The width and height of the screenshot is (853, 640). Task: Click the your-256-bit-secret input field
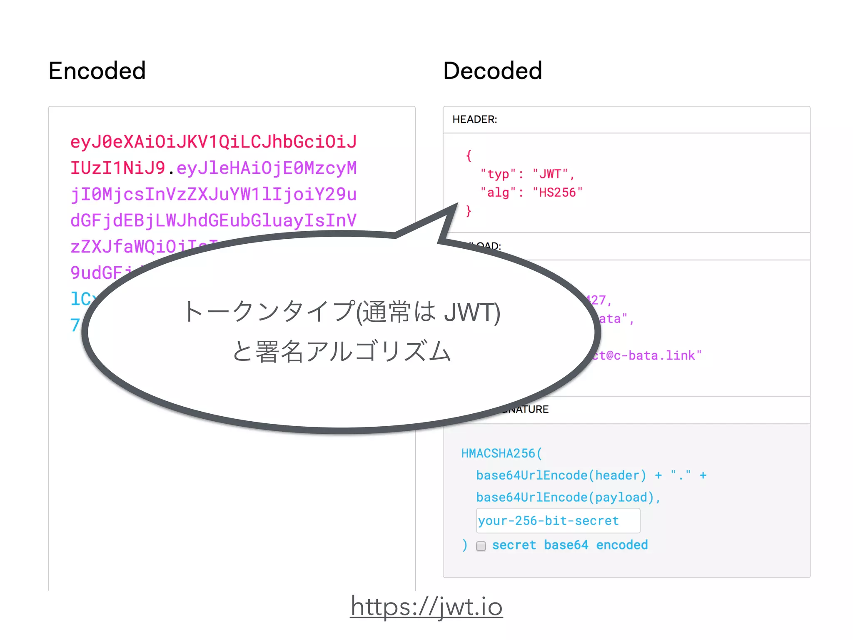[558, 521]
